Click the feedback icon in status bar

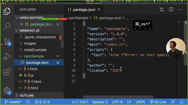(173, 102)
